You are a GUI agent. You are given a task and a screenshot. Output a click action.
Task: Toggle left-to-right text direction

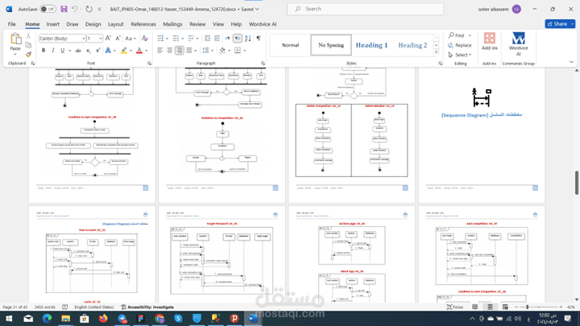(227, 39)
